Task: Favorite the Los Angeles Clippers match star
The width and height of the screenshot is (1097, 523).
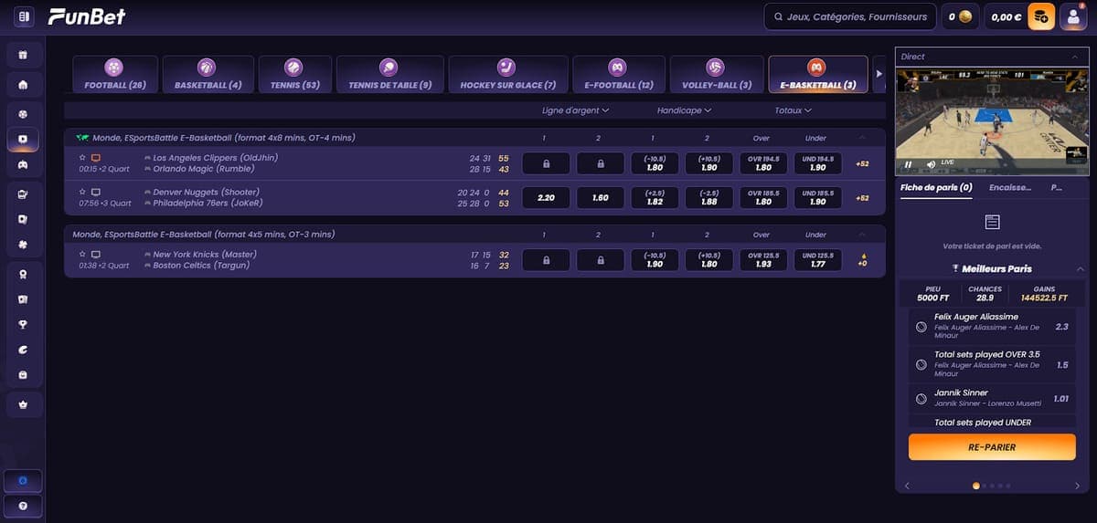Action: pos(82,158)
